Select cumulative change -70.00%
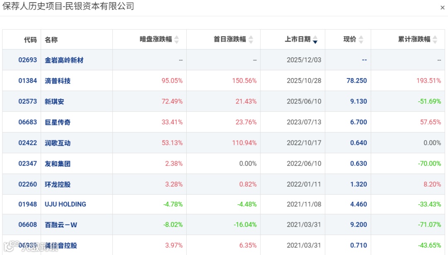The height and width of the screenshot is (255, 448). tap(429, 163)
